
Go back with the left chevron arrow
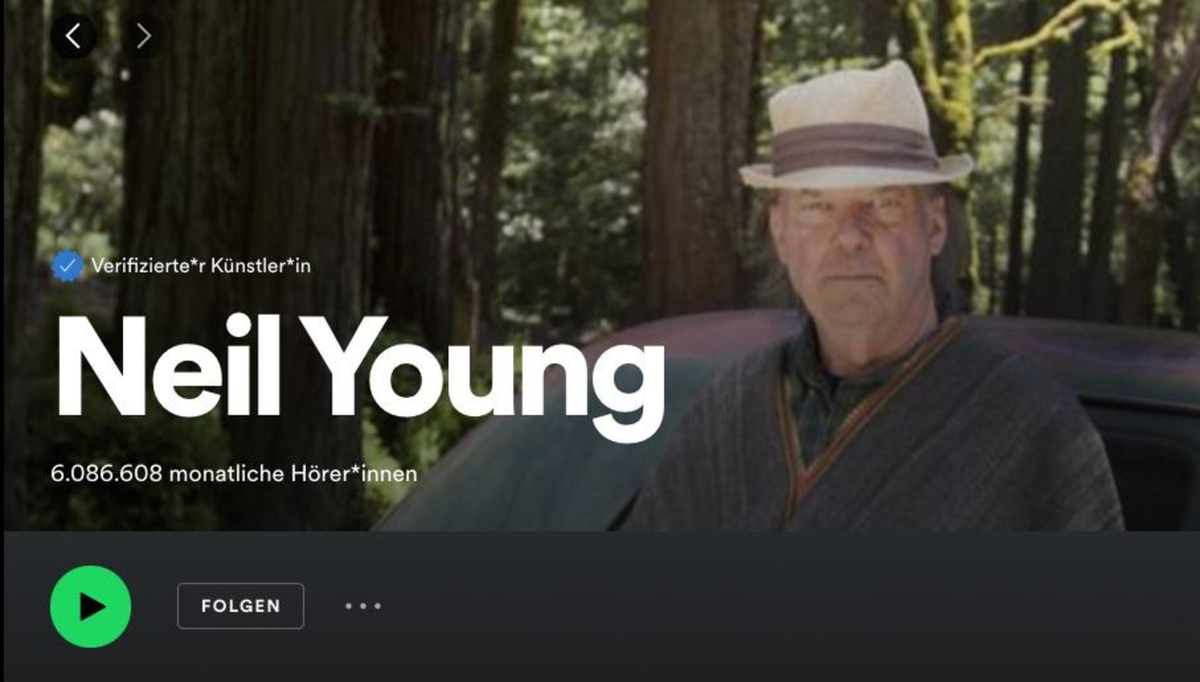click(x=73, y=36)
